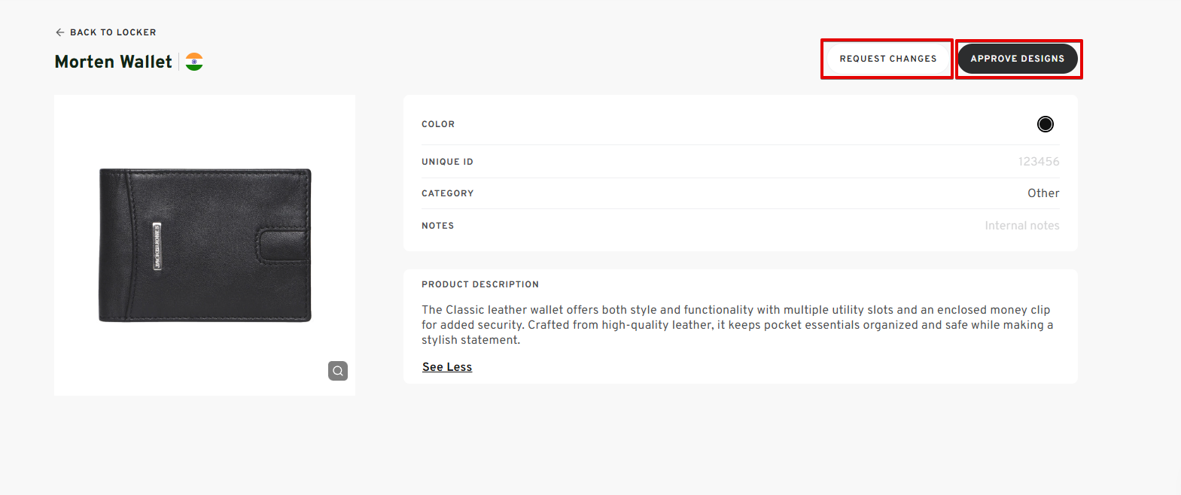The width and height of the screenshot is (1181, 495).
Task: Click the back arrow icon
Action: pyautogui.click(x=59, y=32)
